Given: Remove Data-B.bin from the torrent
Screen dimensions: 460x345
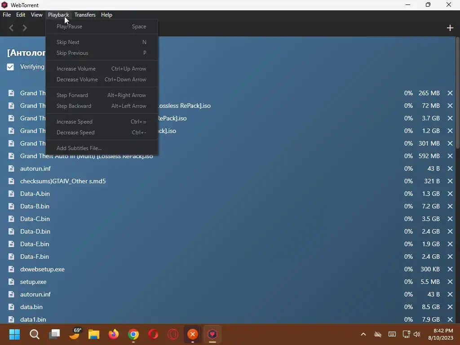Looking at the screenshot, I should [450, 206].
